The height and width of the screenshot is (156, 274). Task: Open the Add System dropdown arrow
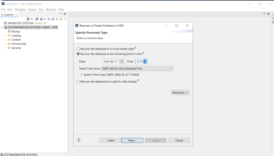[x=32, y=19]
